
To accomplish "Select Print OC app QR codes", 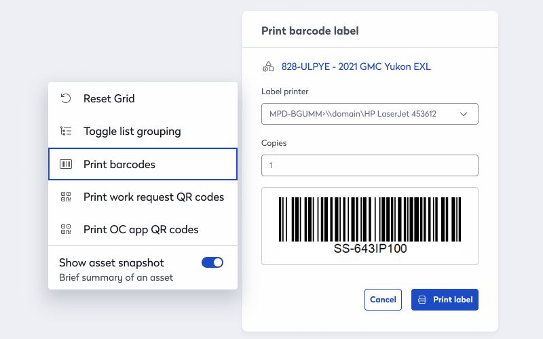I will tap(141, 229).
